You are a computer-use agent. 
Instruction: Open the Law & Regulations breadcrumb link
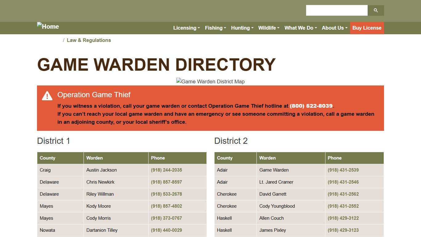[89, 40]
